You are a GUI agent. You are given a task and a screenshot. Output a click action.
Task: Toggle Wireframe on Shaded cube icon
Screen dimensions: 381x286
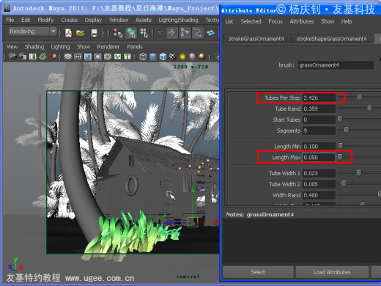[x=163, y=56]
